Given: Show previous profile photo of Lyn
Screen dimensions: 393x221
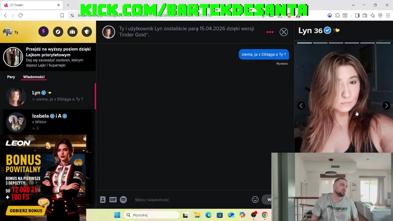Looking at the screenshot, I should [x=301, y=106].
